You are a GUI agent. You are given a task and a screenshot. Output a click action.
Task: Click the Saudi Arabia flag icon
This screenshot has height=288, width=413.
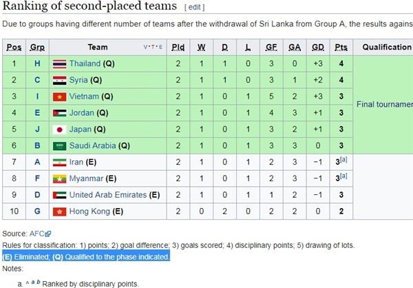click(59, 146)
